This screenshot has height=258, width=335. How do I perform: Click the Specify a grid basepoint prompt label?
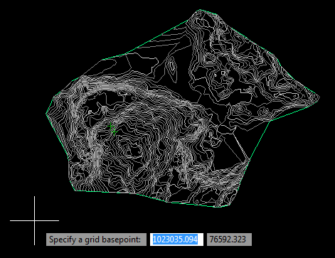click(x=96, y=240)
